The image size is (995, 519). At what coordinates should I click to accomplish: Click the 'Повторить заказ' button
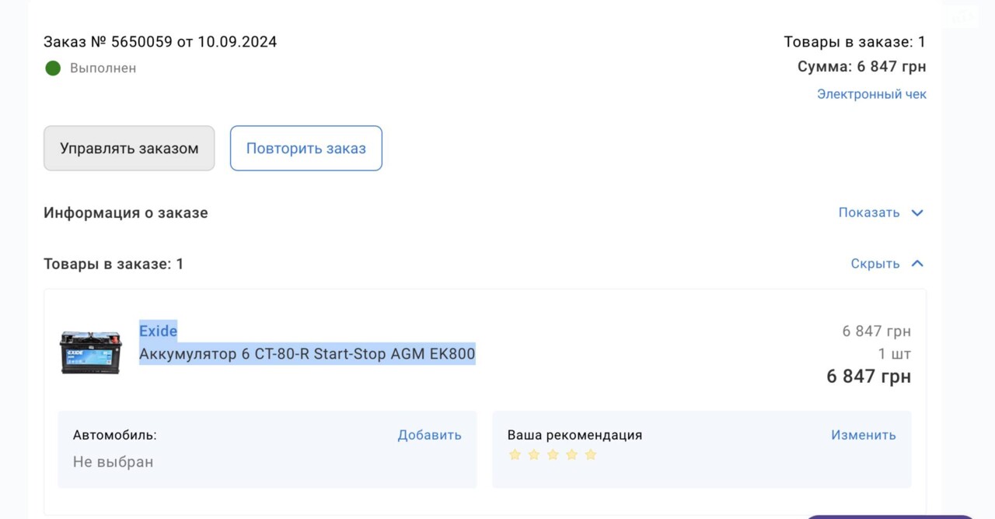pyautogui.click(x=306, y=148)
